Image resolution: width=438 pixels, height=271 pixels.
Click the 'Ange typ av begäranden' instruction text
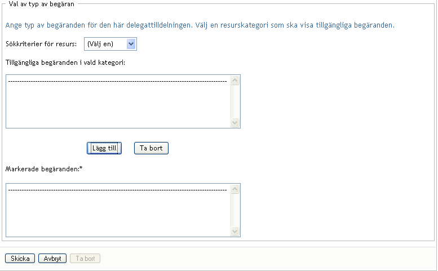[200, 25]
